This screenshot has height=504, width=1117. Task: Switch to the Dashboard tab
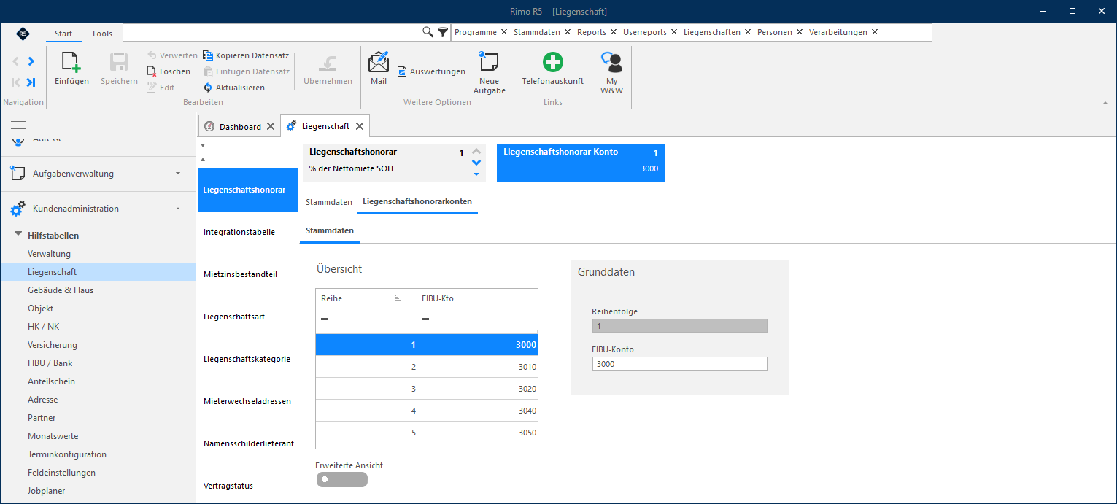(x=240, y=126)
